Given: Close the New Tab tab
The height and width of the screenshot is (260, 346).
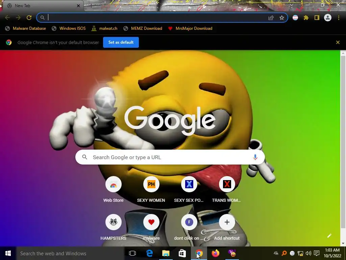Looking at the screenshot, I should (78, 6).
